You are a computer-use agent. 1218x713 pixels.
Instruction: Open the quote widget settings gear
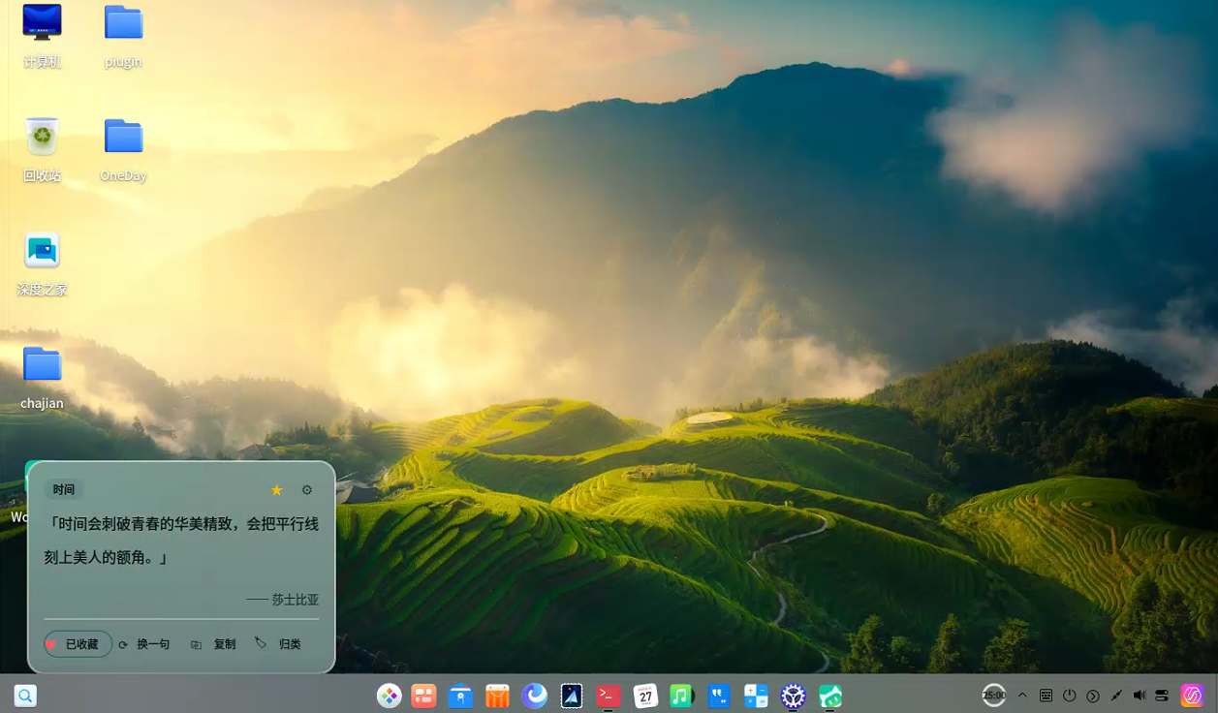click(x=307, y=490)
